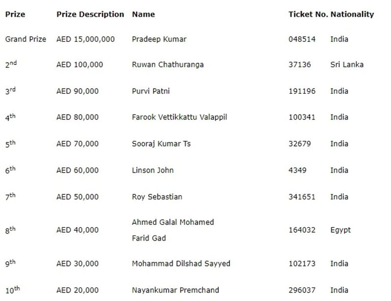The image size is (391, 301).
Task: Click the Name column header
Action: tap(143, 14)
